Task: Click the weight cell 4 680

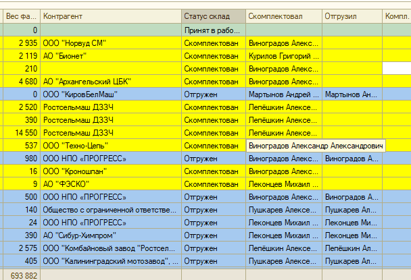Action: (22, 82)
